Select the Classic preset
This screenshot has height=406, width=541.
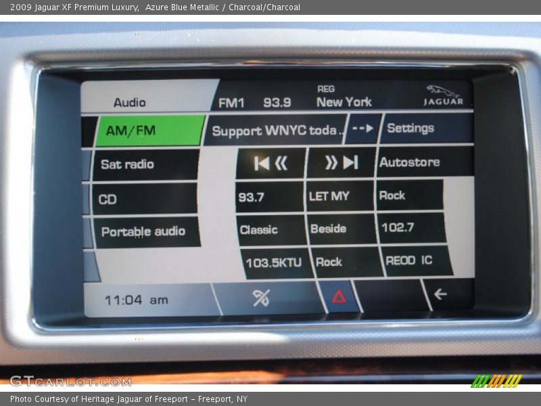click(271, 230)
